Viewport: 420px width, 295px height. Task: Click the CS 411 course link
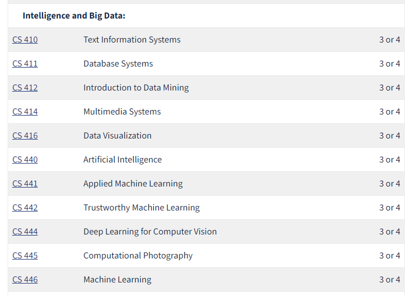(x=25, y=64)
